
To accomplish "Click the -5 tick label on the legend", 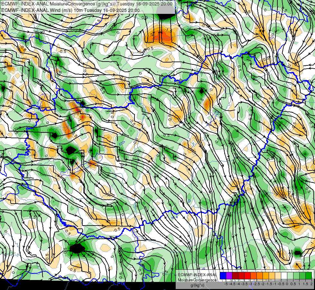I will click(x=226, y=284).
